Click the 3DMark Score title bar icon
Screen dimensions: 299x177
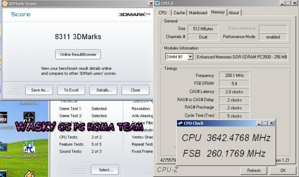coord(5,3)
